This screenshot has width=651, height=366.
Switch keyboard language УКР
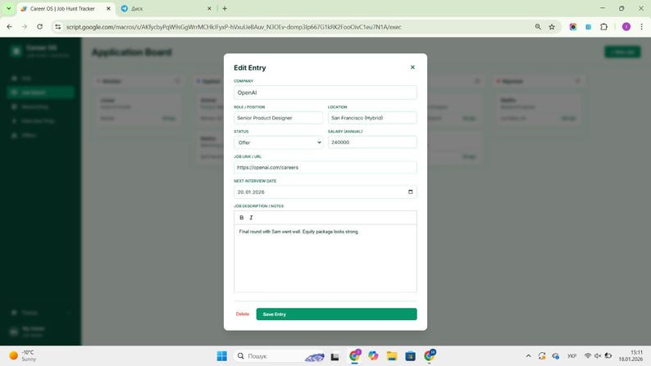tap(571, 356)
